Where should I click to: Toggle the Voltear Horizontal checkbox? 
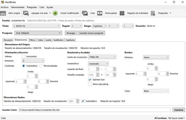tap(24, 57)
